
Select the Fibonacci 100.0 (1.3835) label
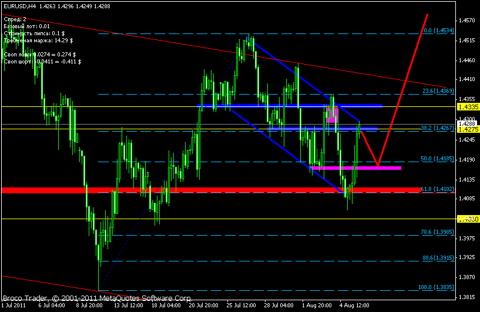pos(437,287)
